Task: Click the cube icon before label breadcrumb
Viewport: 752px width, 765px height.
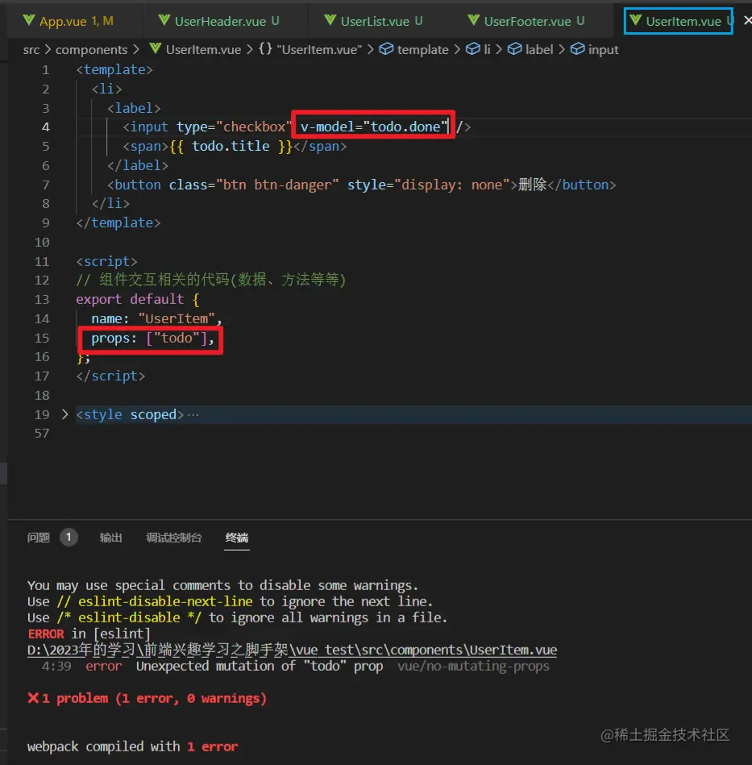Action: [x=514, y=49]
